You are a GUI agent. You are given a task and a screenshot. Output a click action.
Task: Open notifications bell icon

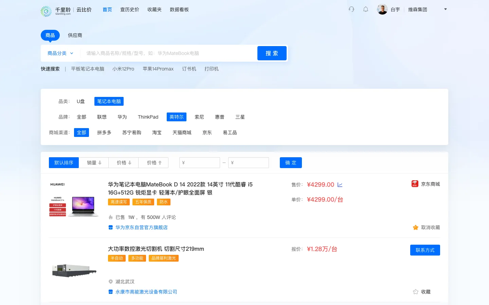[x=366, y=9]
